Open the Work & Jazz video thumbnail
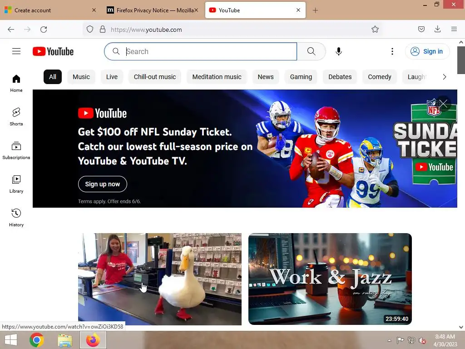Viewport: 465px width, 349px height. pos(330,279)
